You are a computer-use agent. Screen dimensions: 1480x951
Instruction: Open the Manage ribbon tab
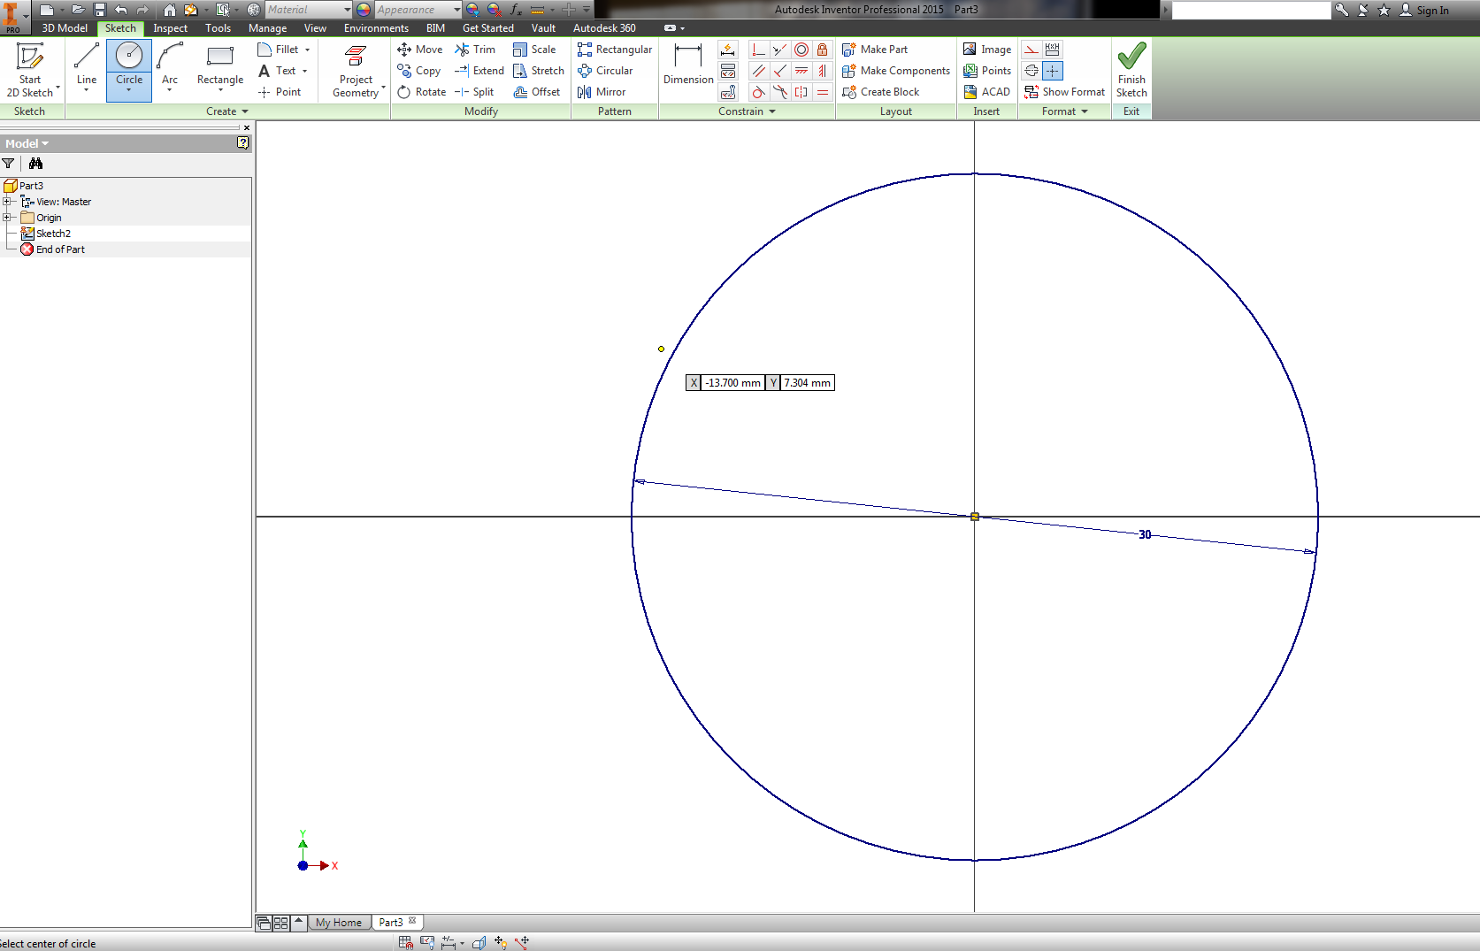tap(267, 28)
